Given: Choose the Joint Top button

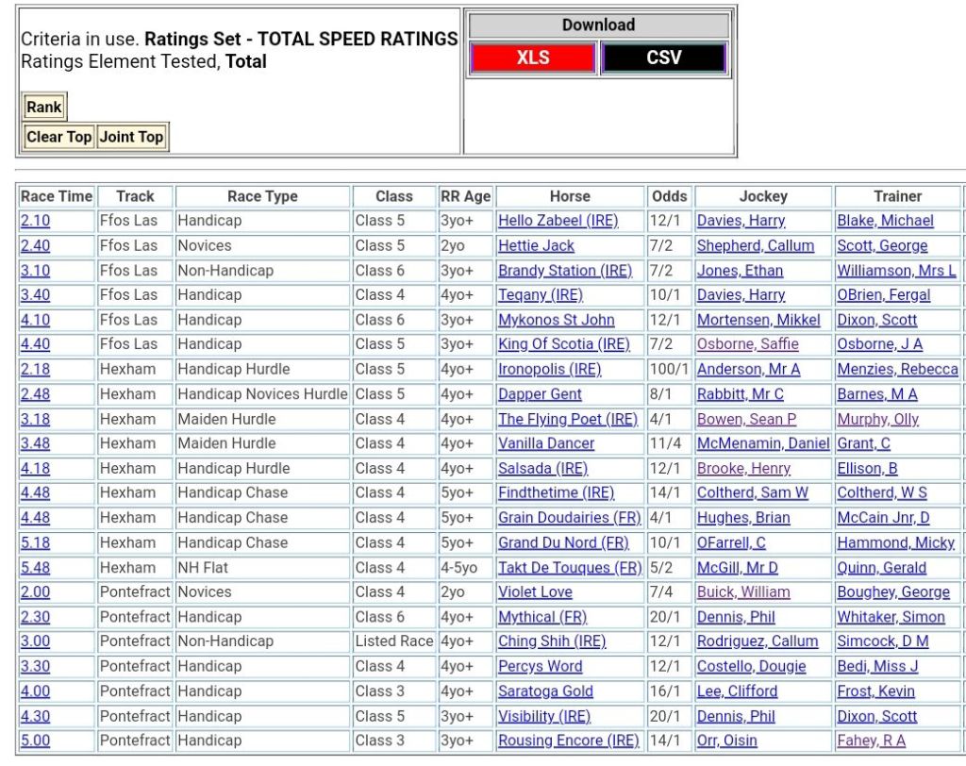Looking at the screenshot, I should tap(131, 137).
